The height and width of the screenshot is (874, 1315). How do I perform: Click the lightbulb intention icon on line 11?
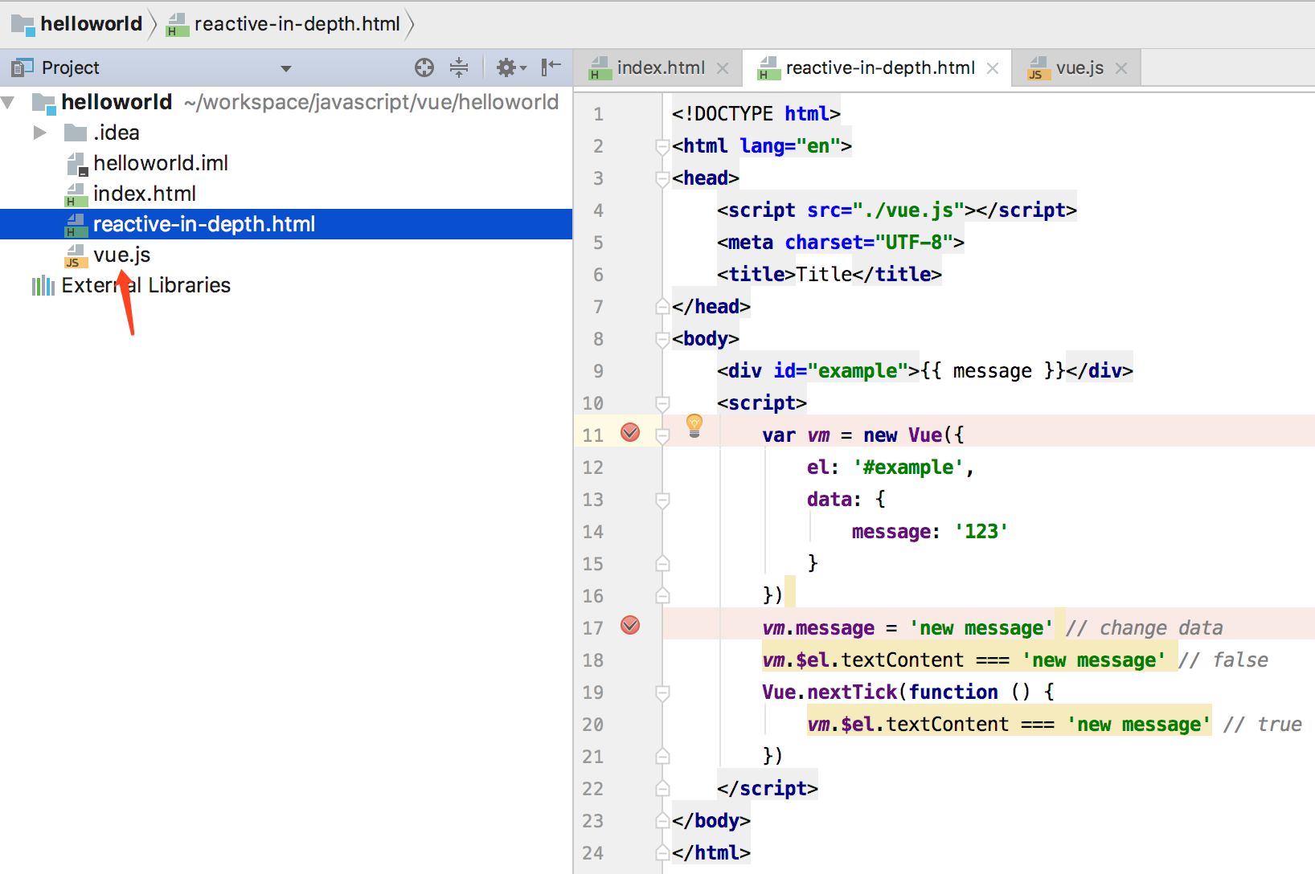click(694, 425)
